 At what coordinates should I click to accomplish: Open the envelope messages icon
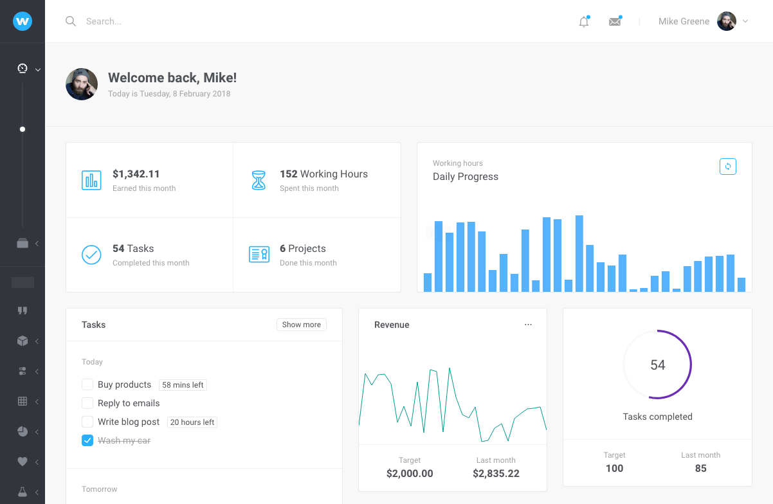pyautogui.click(x=615, y=22)
